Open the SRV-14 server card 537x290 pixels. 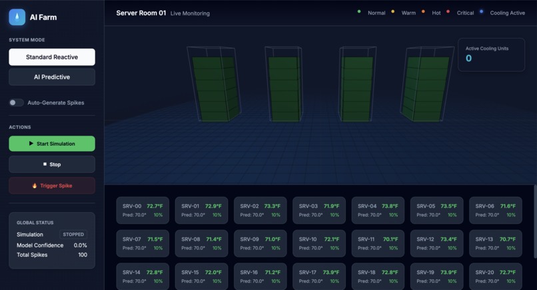143,276
